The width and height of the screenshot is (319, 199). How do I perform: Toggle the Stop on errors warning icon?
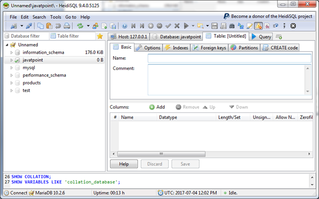[x=258, y=26]
